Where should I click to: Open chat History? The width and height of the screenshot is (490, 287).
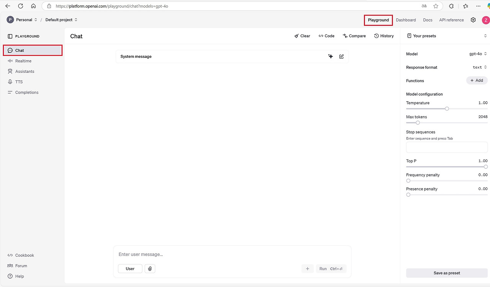point(384,36)
